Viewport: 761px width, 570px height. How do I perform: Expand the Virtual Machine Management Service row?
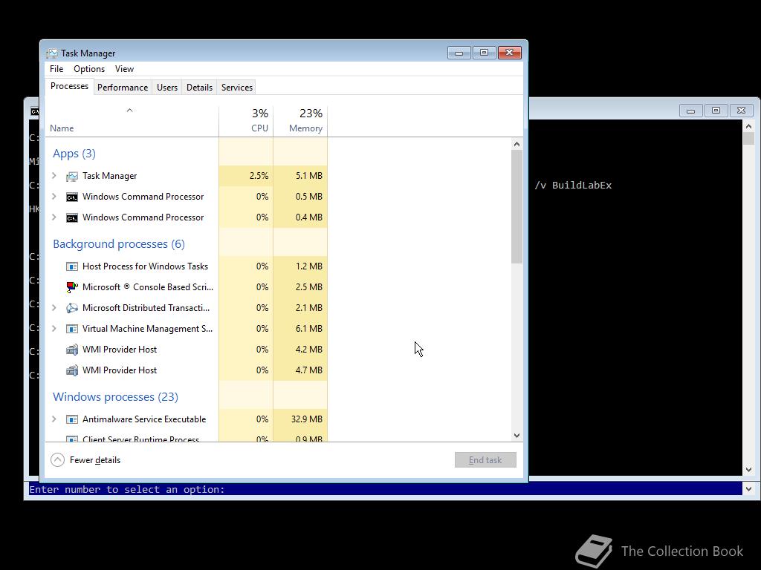pos(54,329)
